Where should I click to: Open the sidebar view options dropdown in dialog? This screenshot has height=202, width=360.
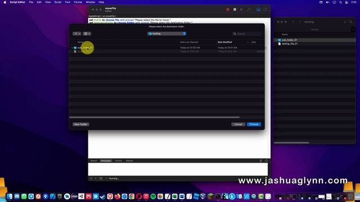coord(76,34)
